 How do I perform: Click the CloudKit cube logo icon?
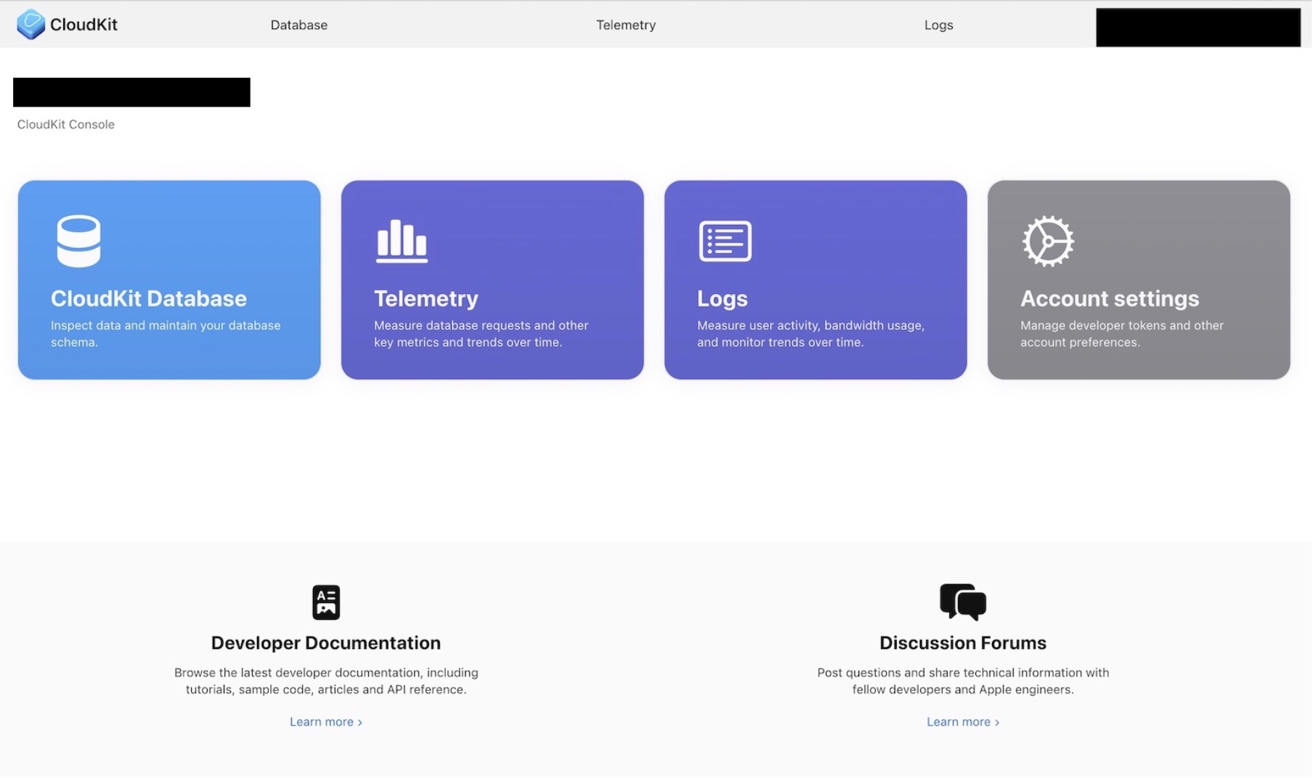[x=31, y=25]
